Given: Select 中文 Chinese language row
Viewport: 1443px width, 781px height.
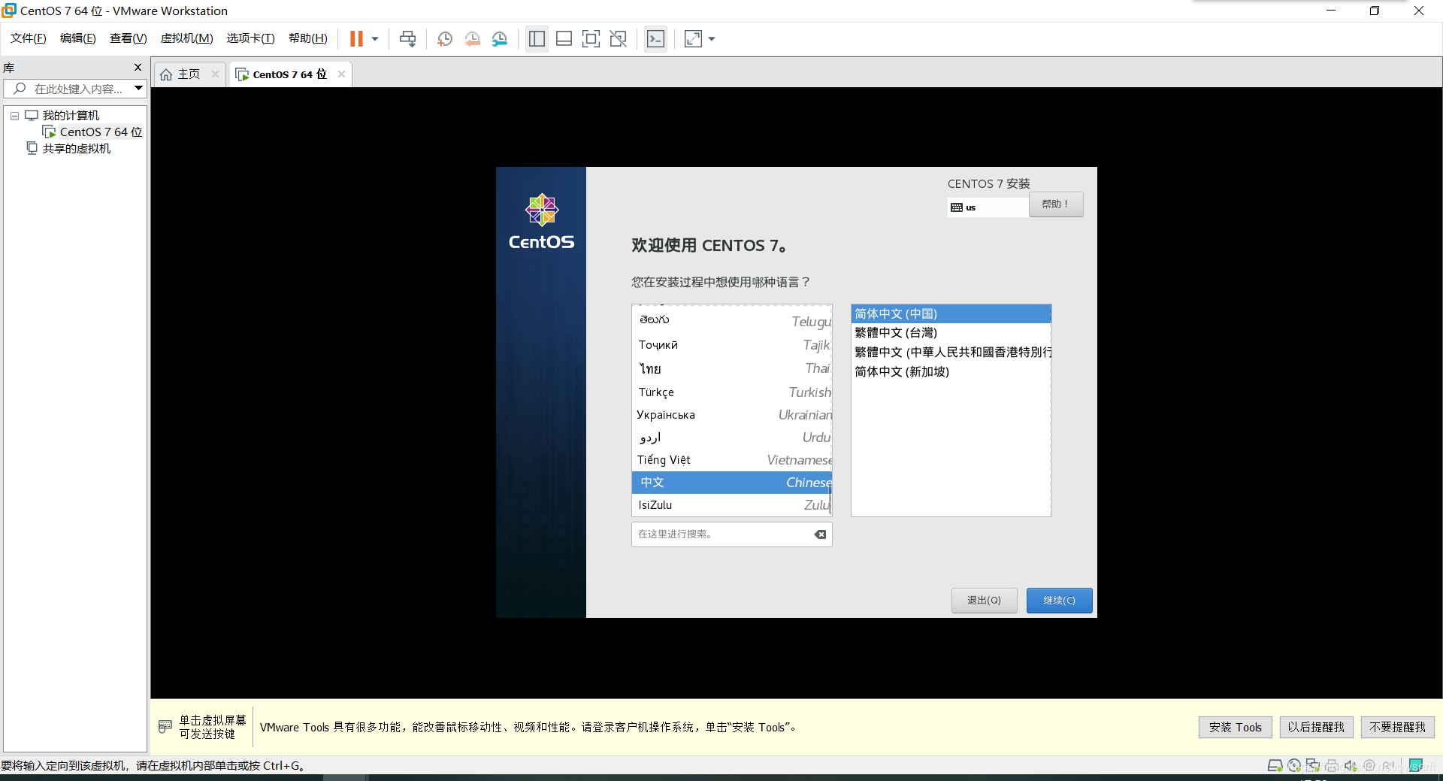Looking at the screenshot, I should pyautogui.click(x=732, y=483).
